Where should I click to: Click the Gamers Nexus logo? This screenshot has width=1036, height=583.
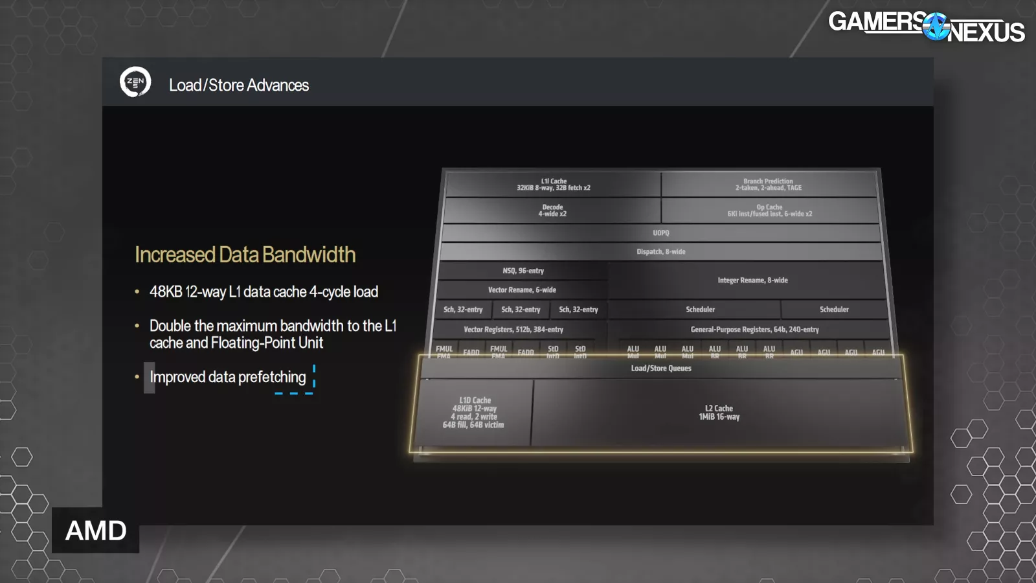click(926, 27)
